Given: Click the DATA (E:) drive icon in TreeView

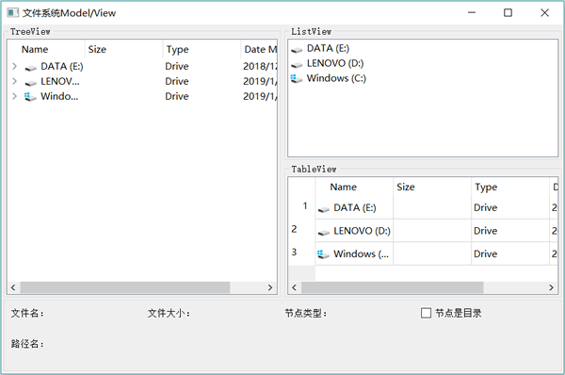Looking at the screenshot, I should [x=30, y=68].
